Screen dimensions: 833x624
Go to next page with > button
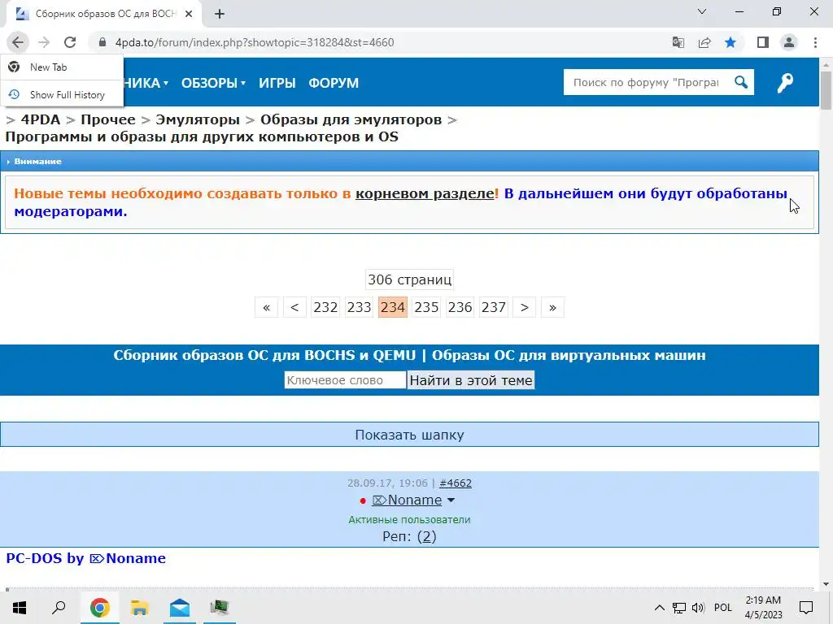click(x=525, y=307)
